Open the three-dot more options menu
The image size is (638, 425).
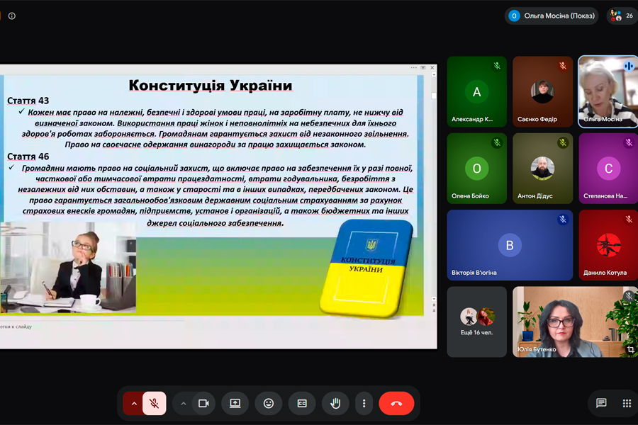(x=364, y=404)
